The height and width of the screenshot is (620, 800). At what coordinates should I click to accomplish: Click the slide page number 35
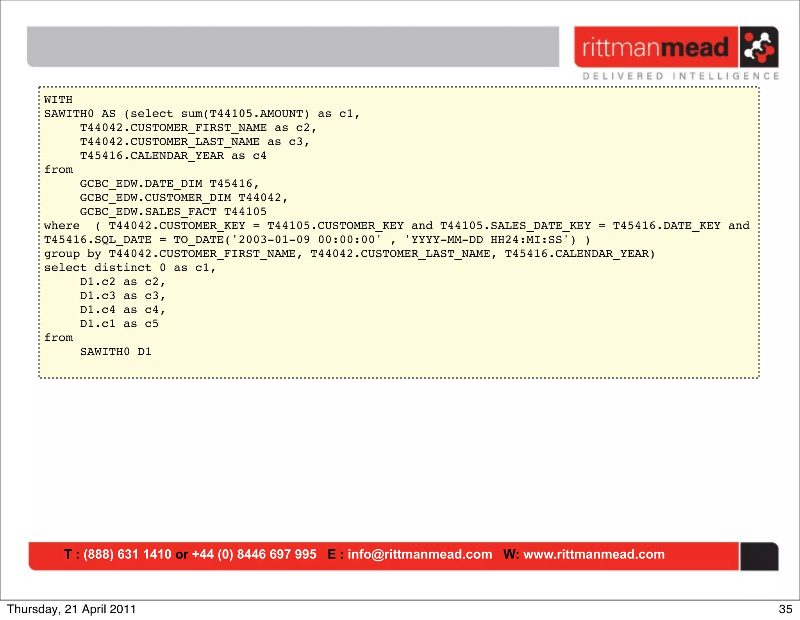click(x=786, y=609)
